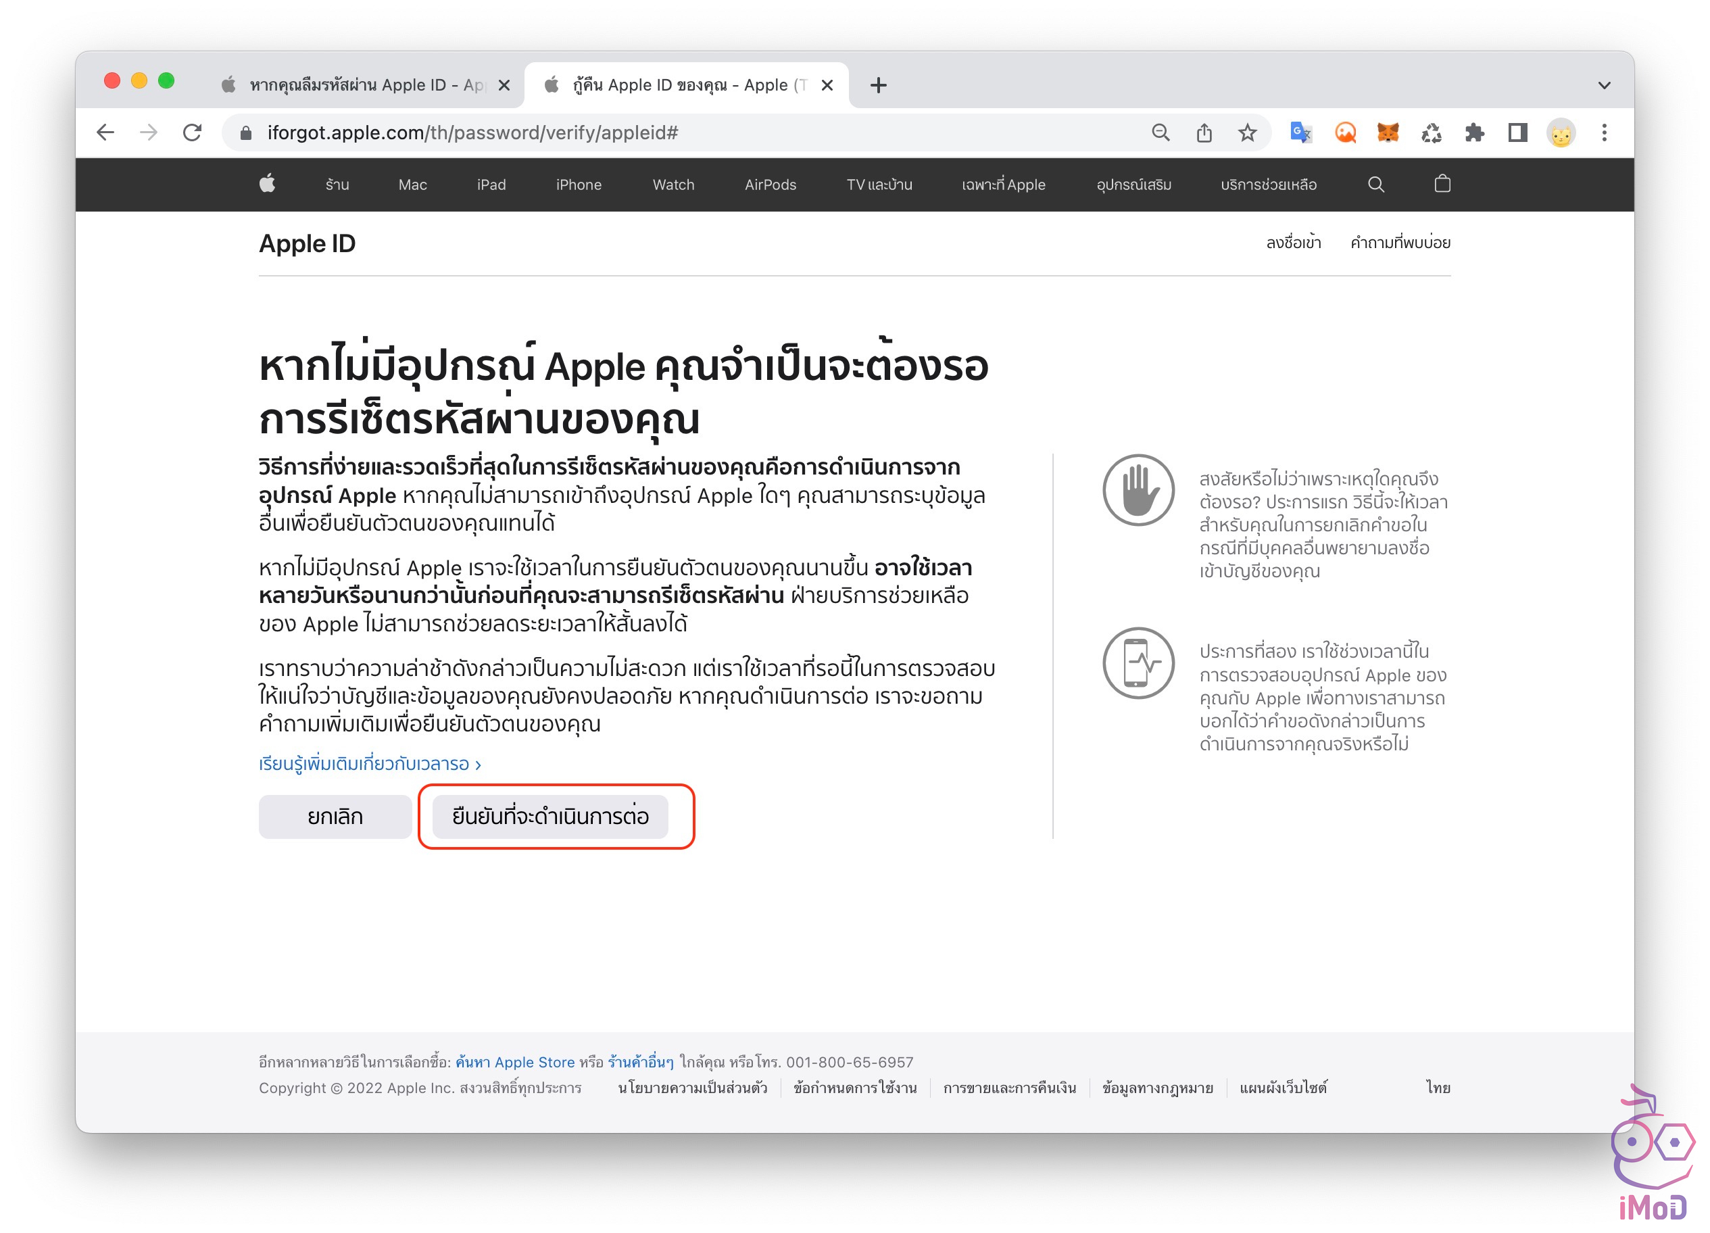Open the search magnifier in the Apple nav bar
The image size is (1710, 1233).
click(x=1375, y=184)
